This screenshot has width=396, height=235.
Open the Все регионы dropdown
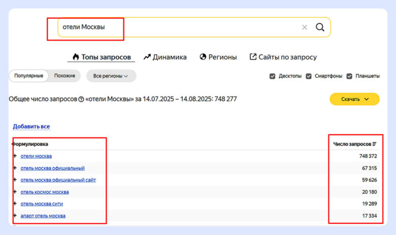[111, 76]
